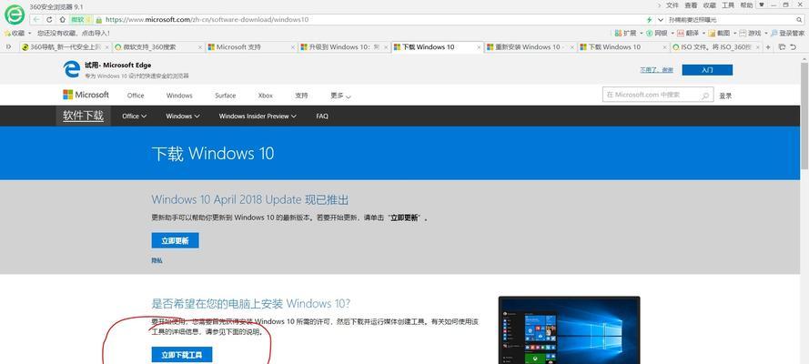Click the 不用了, 谢谢 link
This screenshot has width=809, height=364.
click(656, 69)
